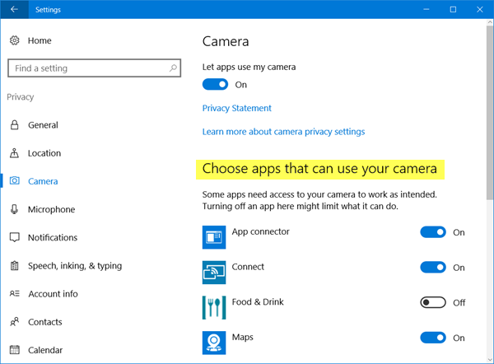The height and width of the screenshot is (364, 494).
Task: Open Learn more about camera privacy settings
Action: coord(283,132)
